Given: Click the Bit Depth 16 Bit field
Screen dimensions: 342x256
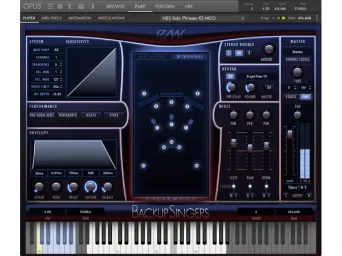Looking at the screenshot, I should pyautogui.click(x=57, y=94).
